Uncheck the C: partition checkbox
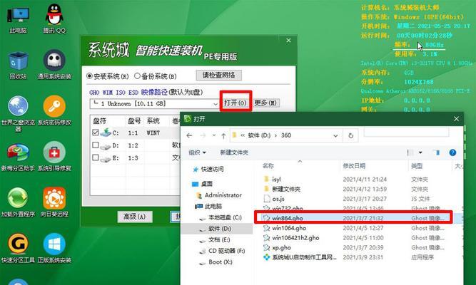 pos(96,133)
